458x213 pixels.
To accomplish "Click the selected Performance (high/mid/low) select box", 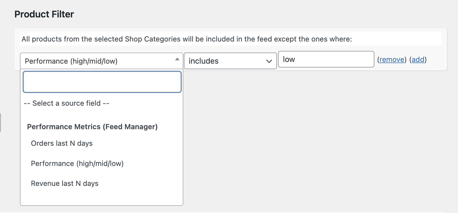I will pyautogui.click(x=97, y=61).
